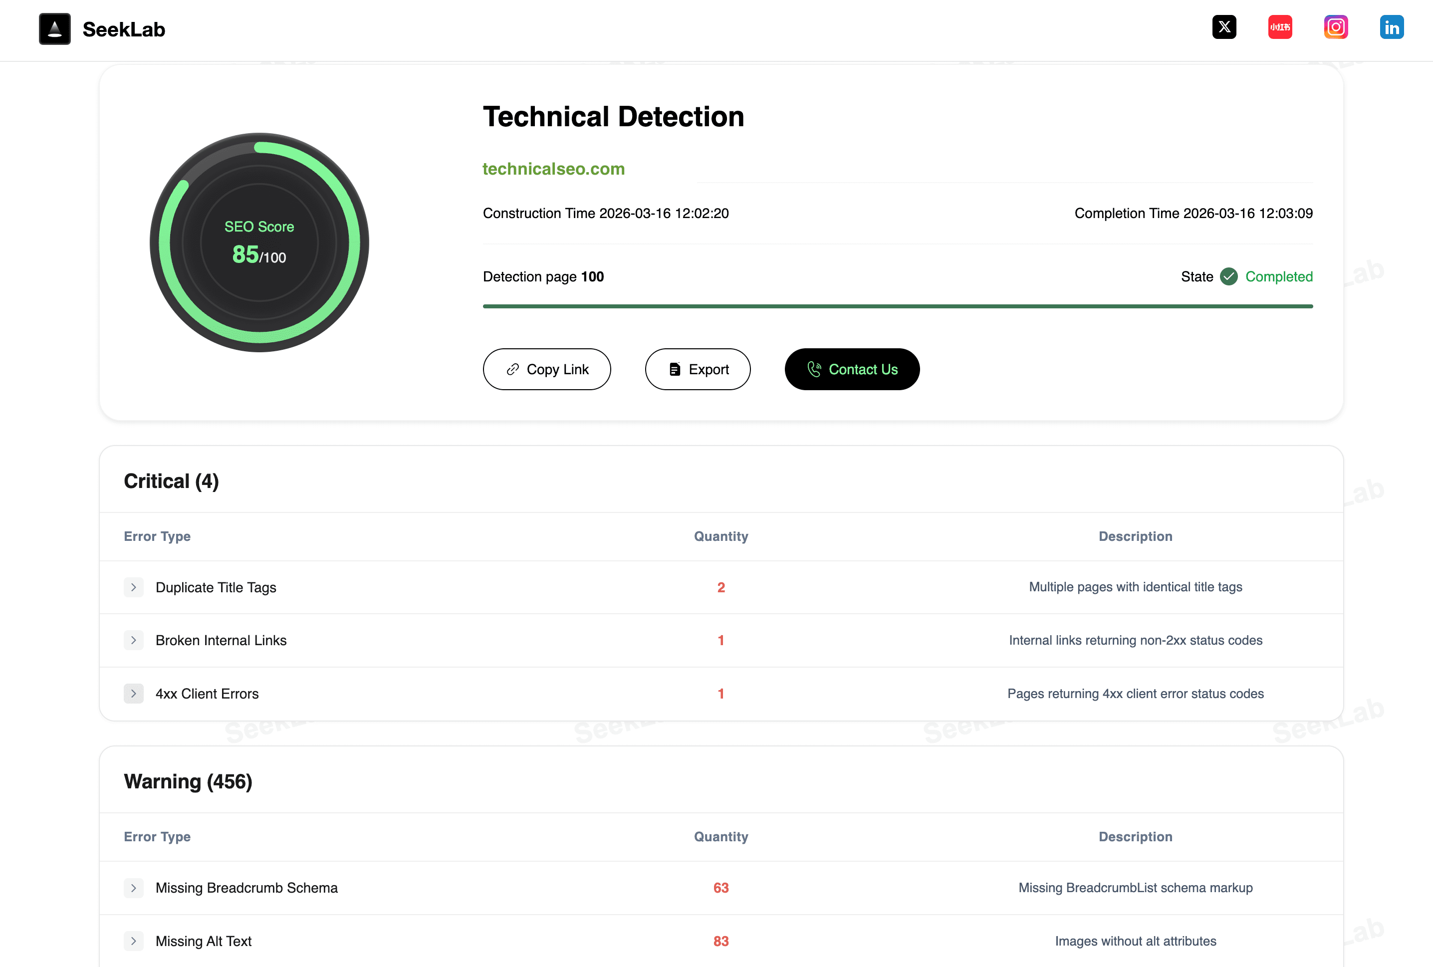Click the Completion Time 2026-03-16 12:03:09 text
The image size is (1433, 967).
point(1193,214)
